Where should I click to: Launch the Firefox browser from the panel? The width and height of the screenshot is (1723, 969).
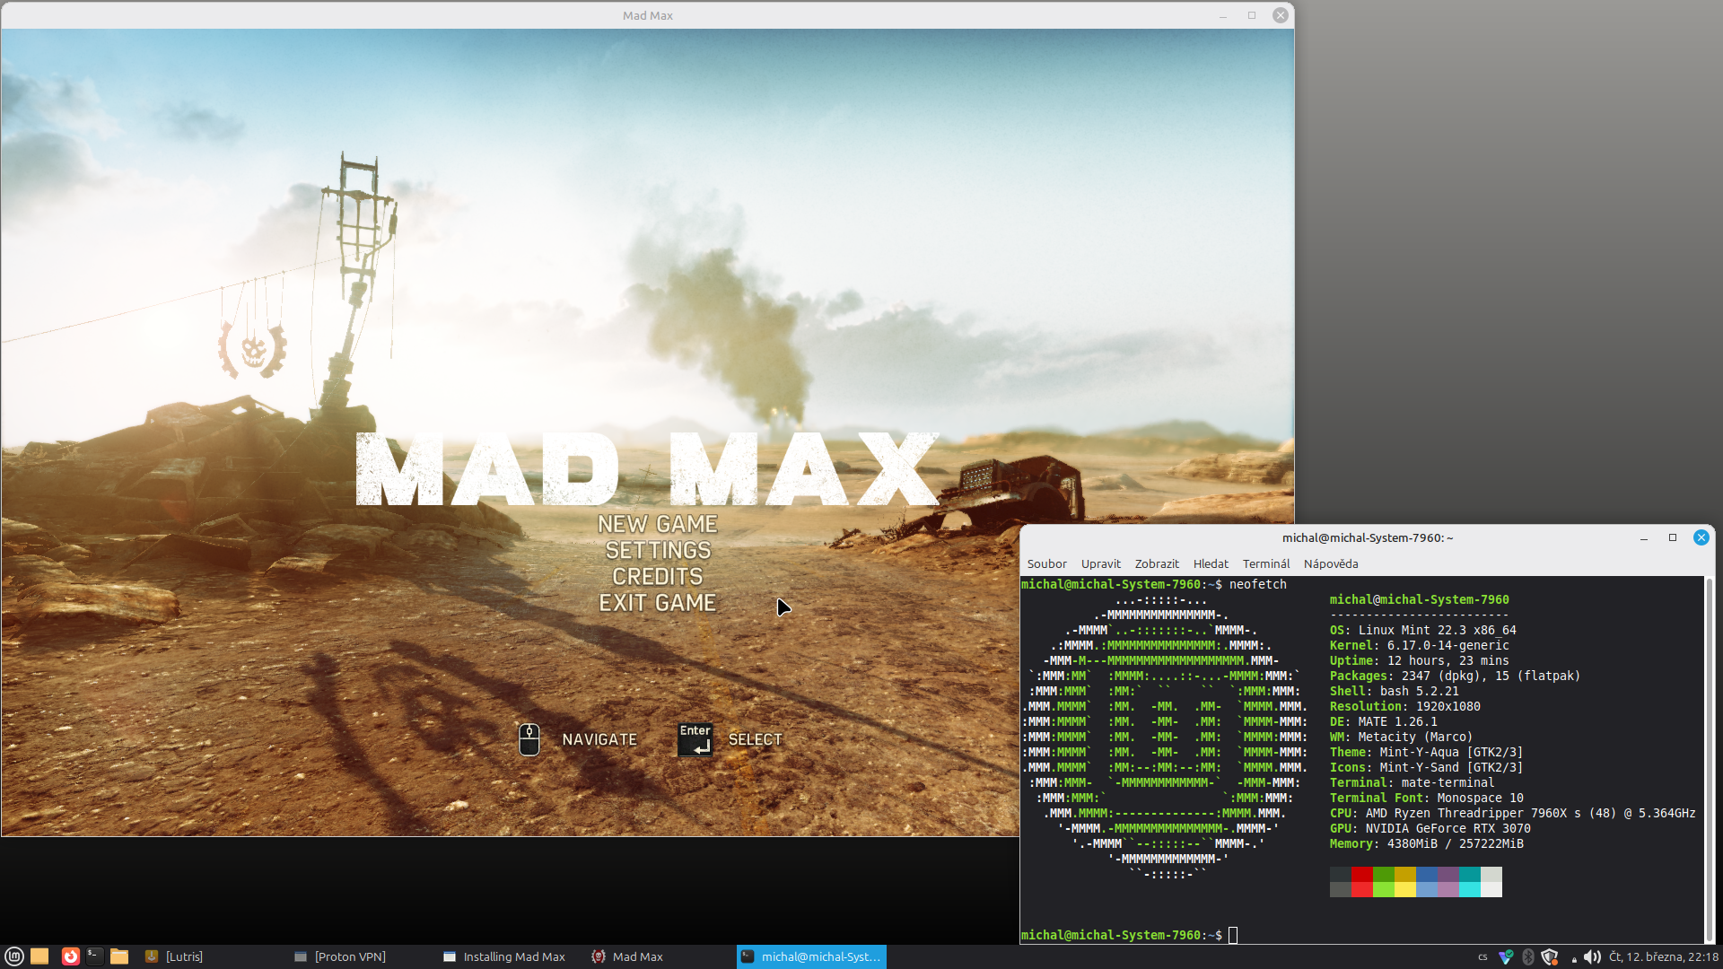[x=70, y=956]
